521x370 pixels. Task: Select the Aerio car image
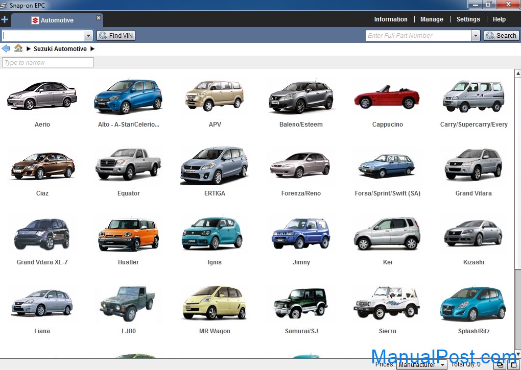(x=42, y=95)
